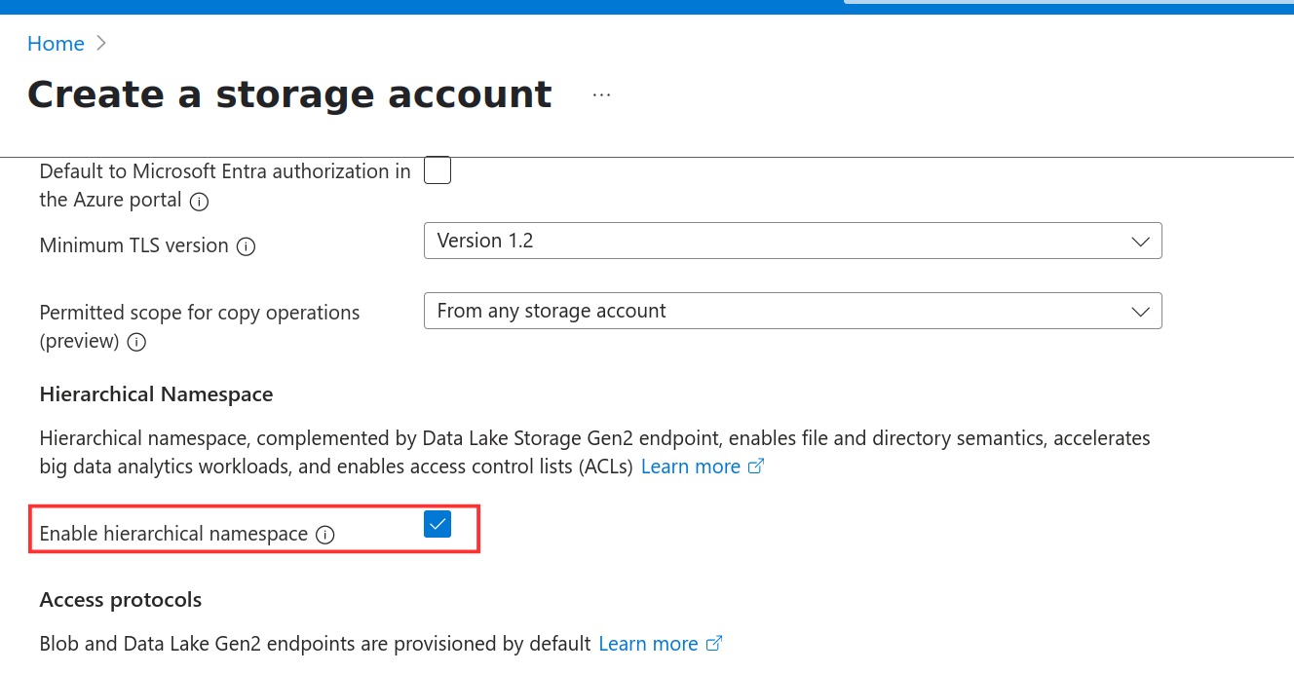Click the Hierarchical Namespace section heading
The height and width of the screenshot is (673, 1294).
pos(156,394)
